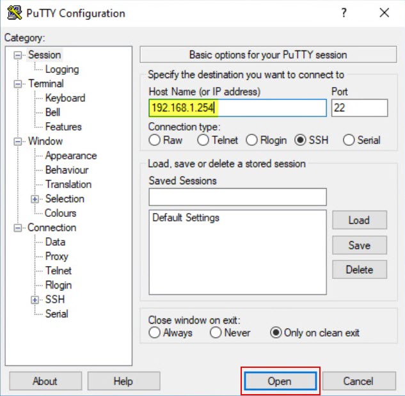The image size is (405, 396).
Task: Select the Telnet connection type
Action: pyautogui.click(x=203, y=140)
